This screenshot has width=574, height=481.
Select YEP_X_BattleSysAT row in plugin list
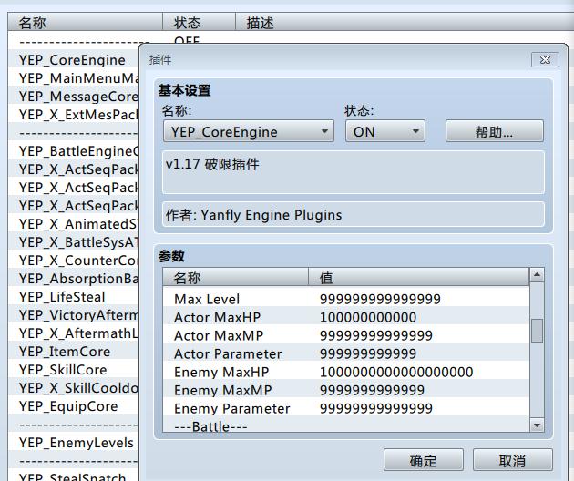pos(74,242)
